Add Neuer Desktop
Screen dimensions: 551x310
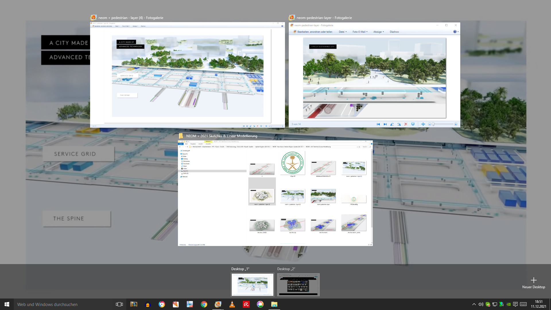point(533,283)
